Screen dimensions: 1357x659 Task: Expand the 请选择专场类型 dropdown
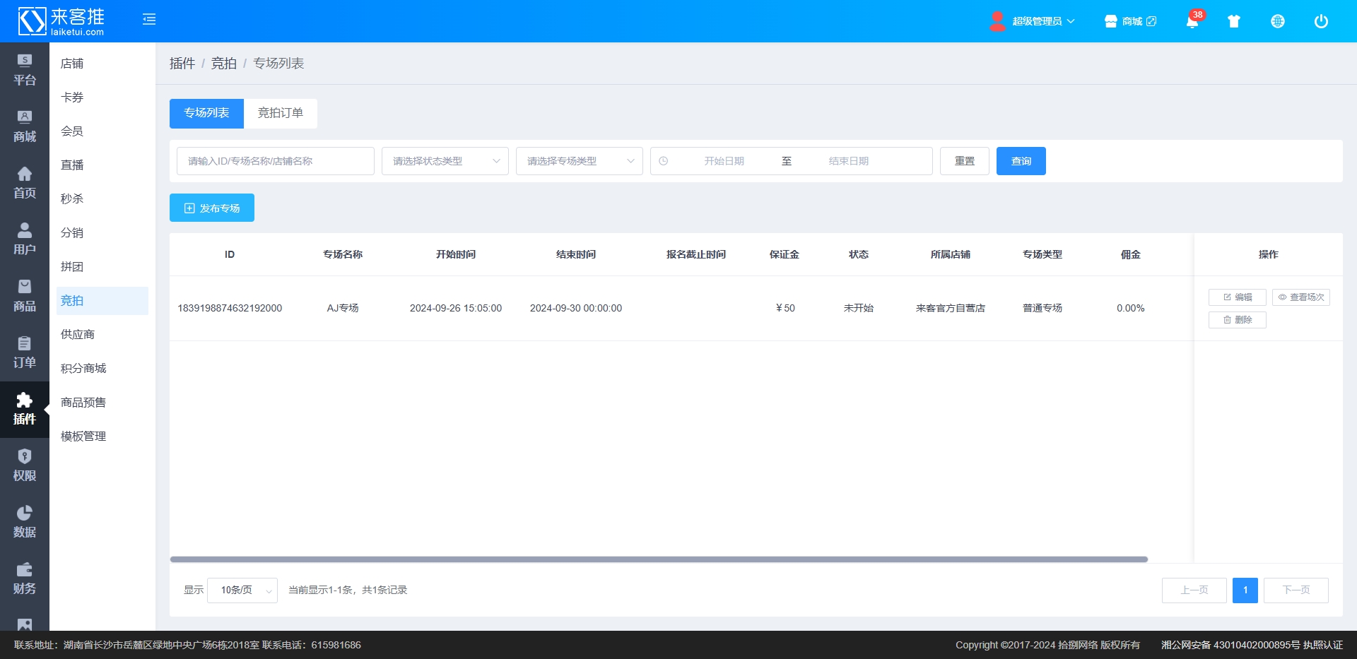[x=579, y=161]
